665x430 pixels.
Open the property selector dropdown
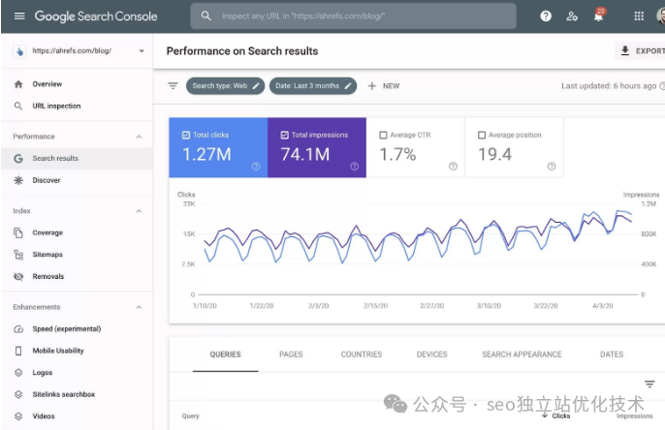click(x=142, y=51)
